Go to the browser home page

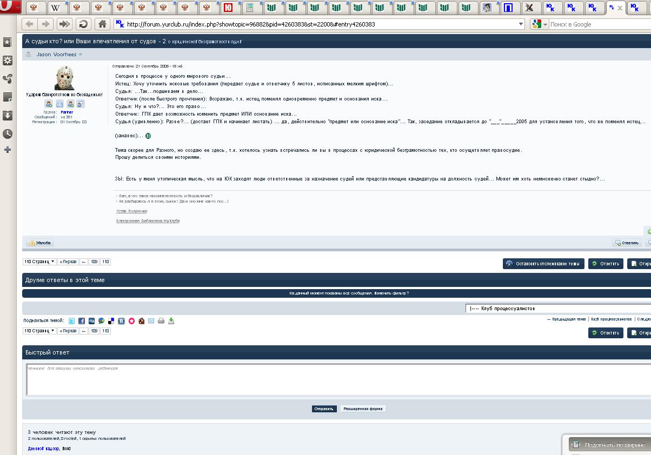101,24
